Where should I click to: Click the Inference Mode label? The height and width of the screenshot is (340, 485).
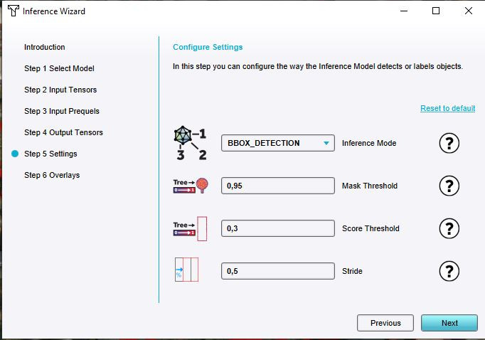[x=369, y=143]
